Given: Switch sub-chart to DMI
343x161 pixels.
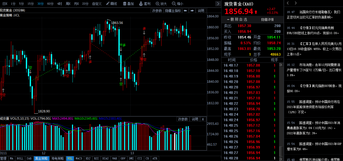Looking at the screenshot, I should coord(131,158).
